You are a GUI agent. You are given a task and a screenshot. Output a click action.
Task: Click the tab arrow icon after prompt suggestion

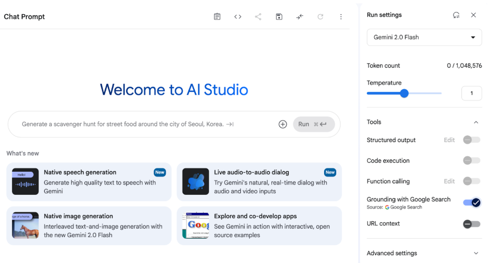230,124
